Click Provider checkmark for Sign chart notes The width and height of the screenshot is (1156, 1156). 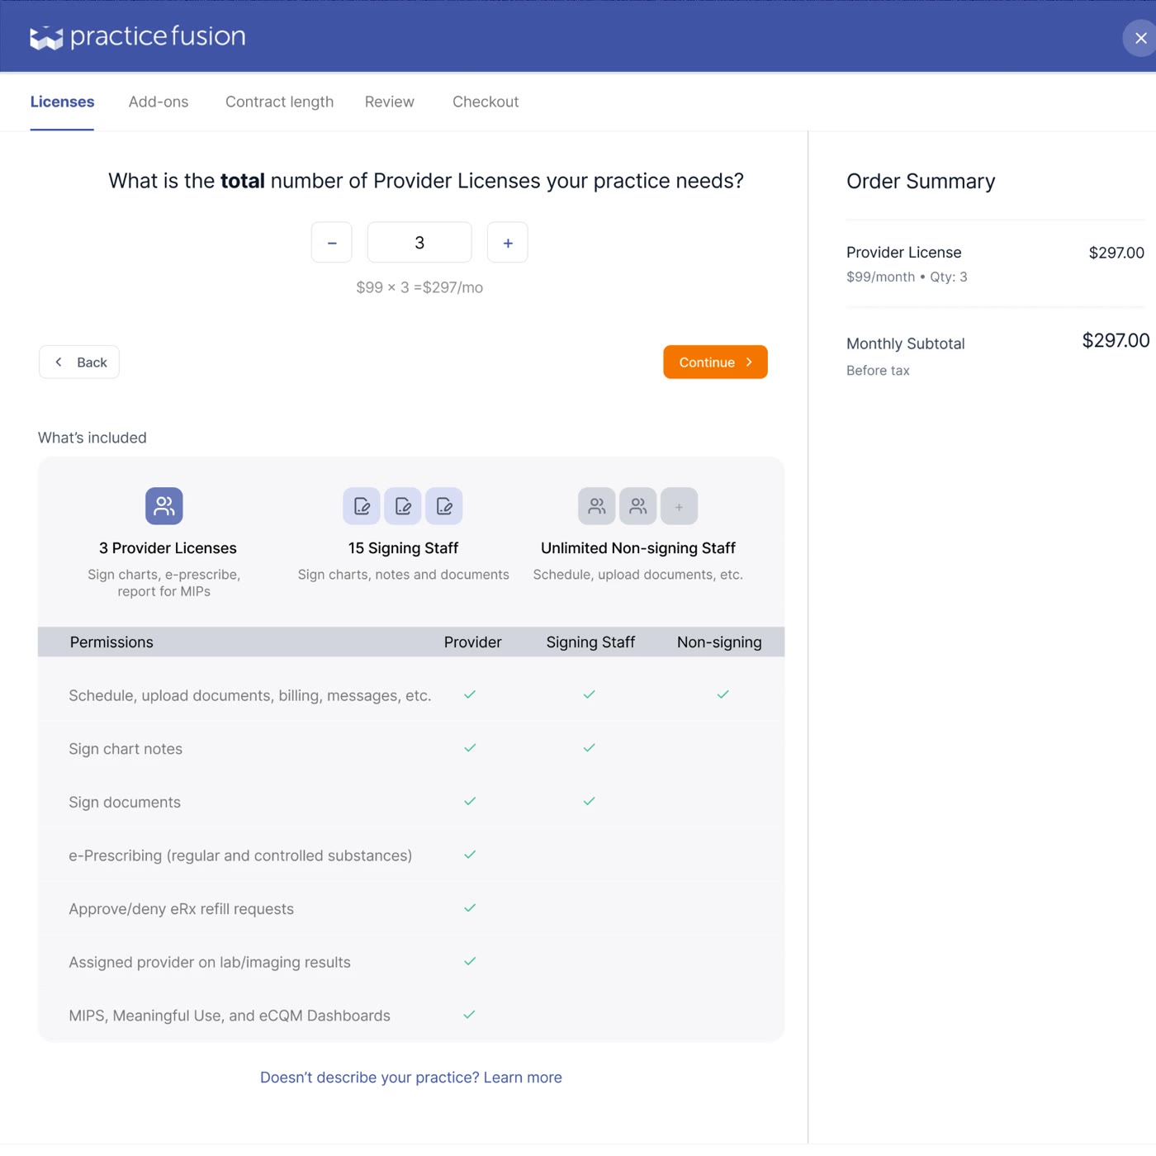tap(470, 748)
